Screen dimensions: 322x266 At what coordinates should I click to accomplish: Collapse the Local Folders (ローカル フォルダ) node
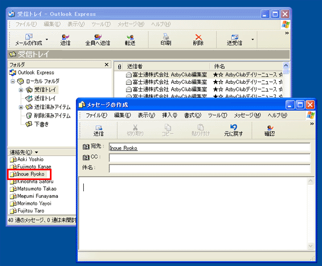coord(13,81)
